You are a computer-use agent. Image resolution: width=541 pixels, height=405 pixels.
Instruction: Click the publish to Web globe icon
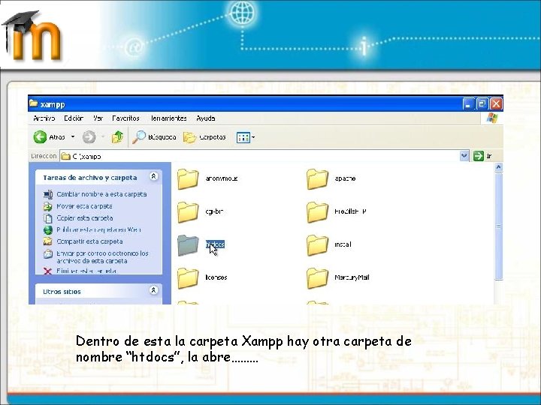pos(48,230)
